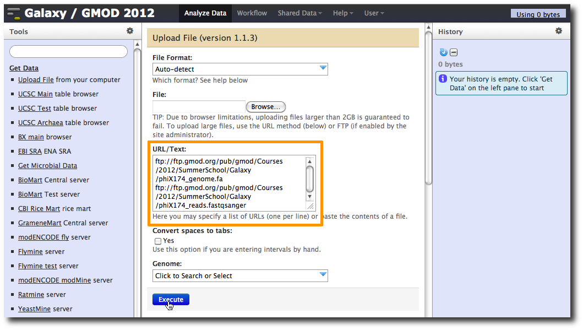Open the UCSC Main table browser link
Viewport: 583px width, 330px height.
[35, 94]
